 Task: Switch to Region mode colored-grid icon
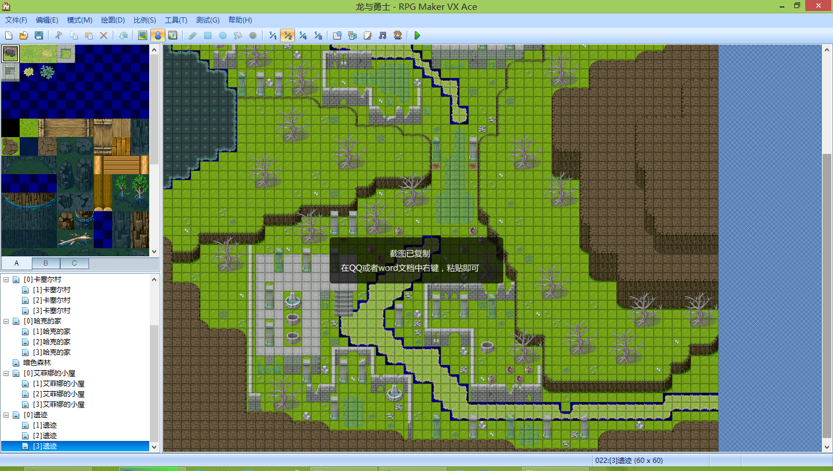pos(172,35)
